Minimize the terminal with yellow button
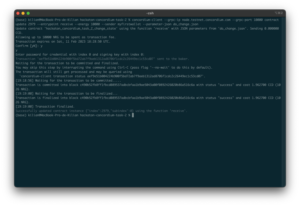The height and width of the screenshot is (206, 300). click(x=23, y=13)
